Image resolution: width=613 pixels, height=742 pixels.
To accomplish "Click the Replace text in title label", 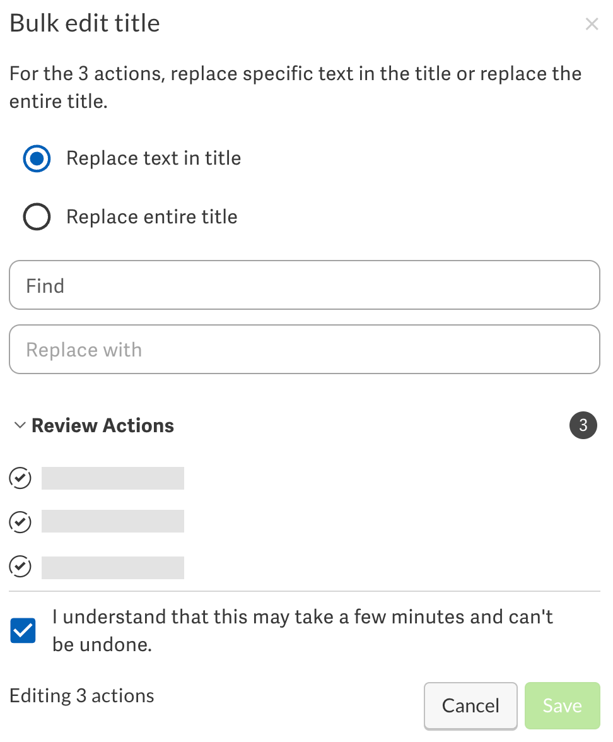I will click(154, 158).
